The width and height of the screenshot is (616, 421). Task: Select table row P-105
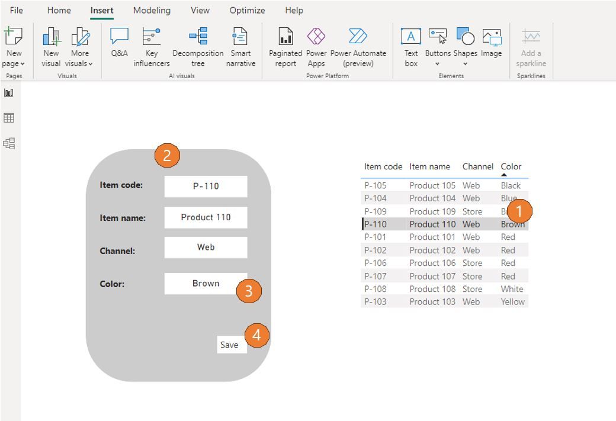[444, 185]
